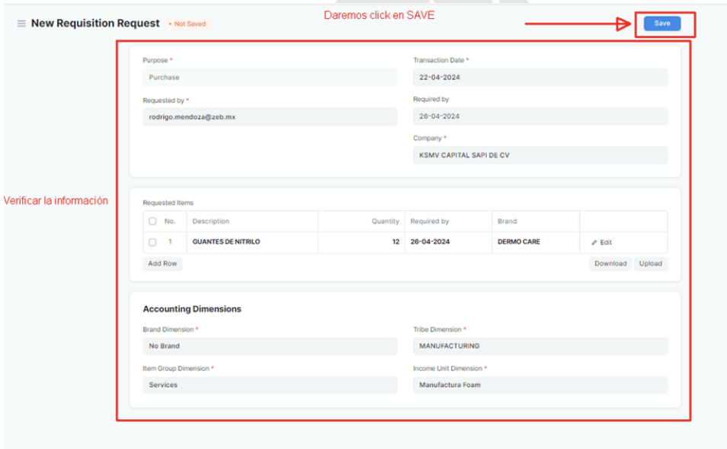
Task: Click the Not Saved status indicator
Action: click(x=187, y=24)
